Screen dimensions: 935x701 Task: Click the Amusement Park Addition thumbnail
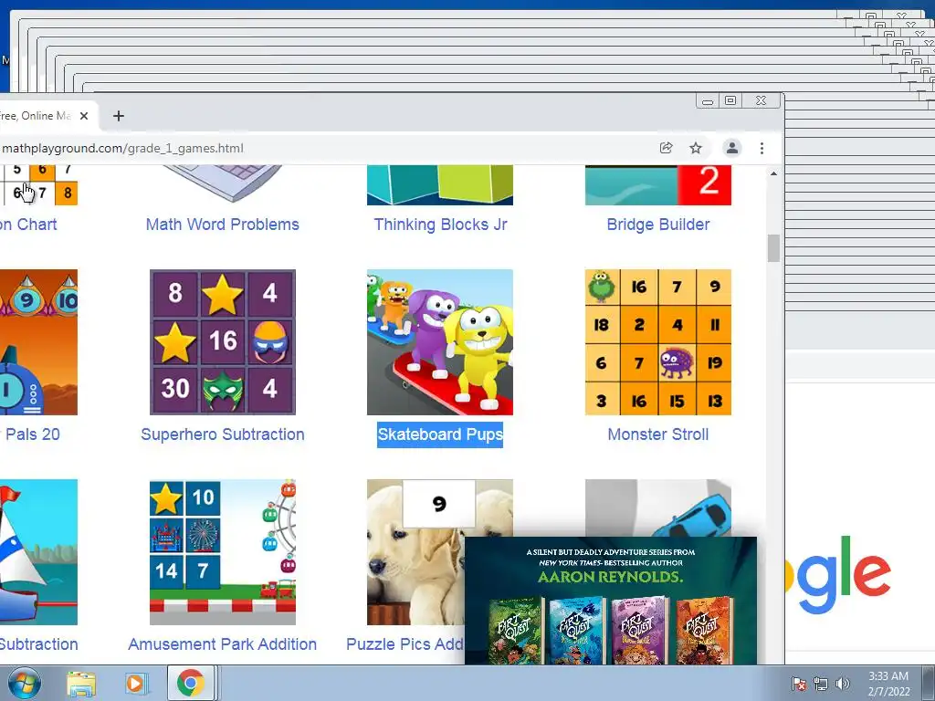223,552
